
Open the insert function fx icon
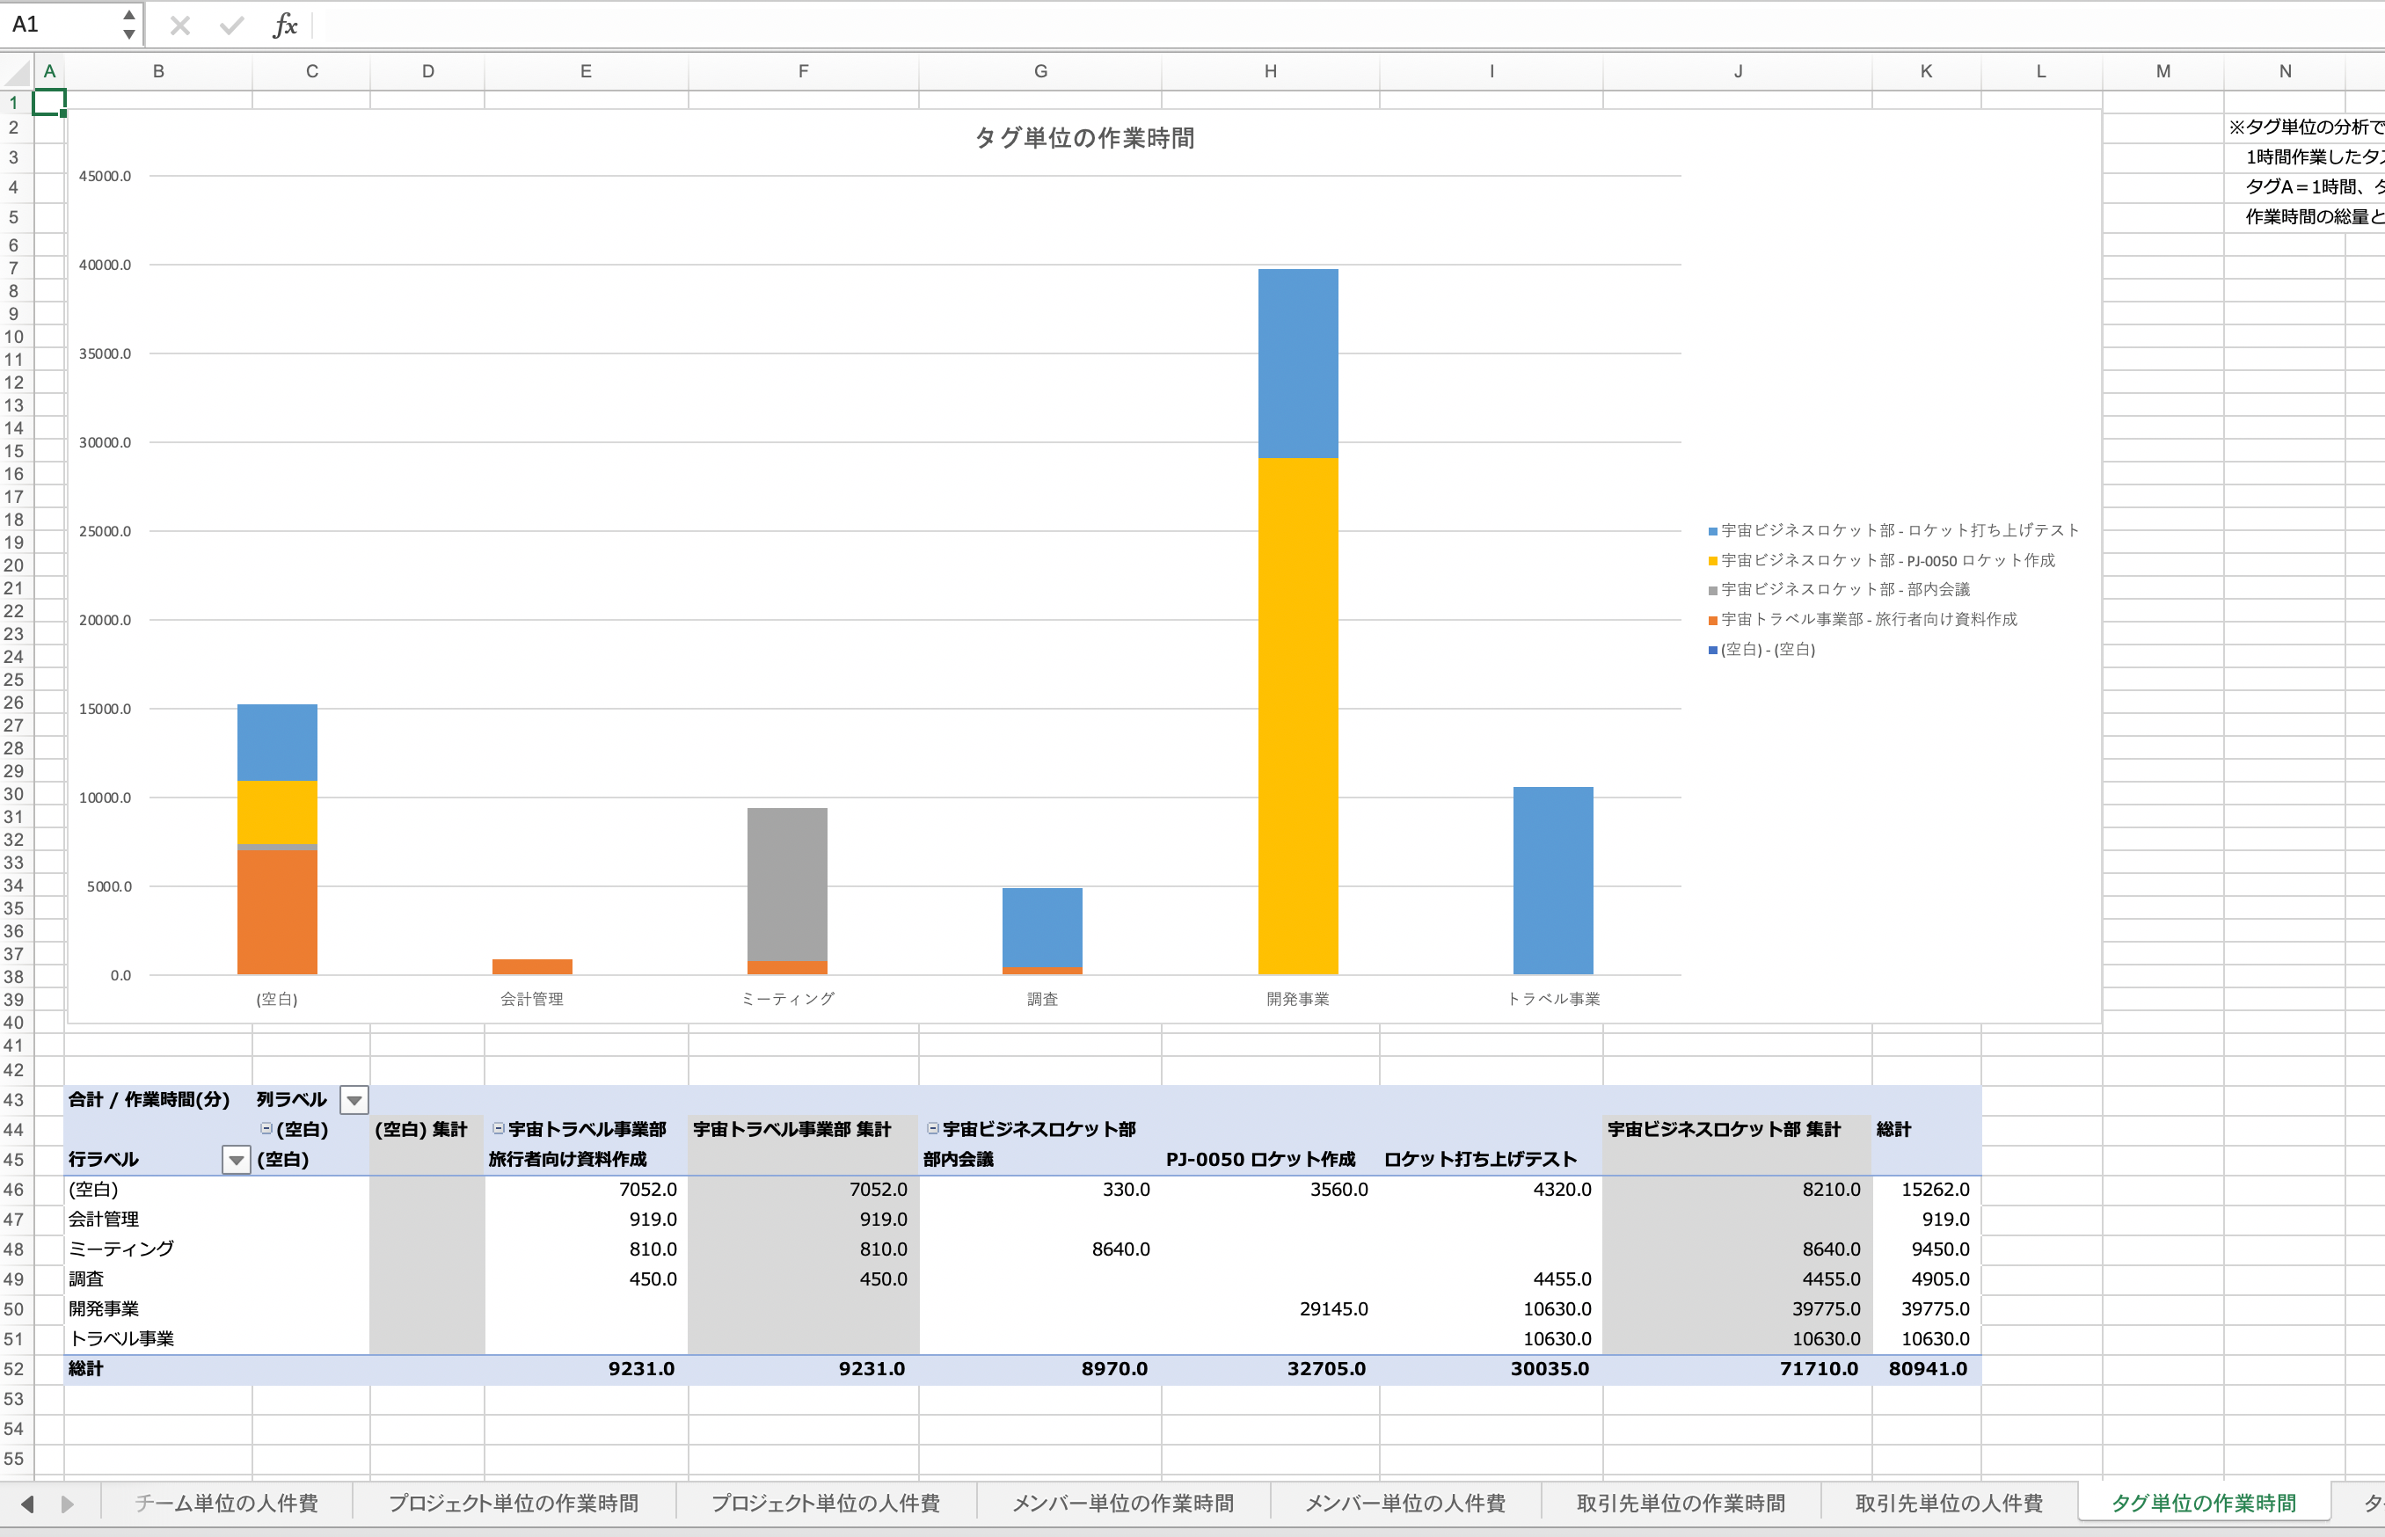click(x=284, y=25)
